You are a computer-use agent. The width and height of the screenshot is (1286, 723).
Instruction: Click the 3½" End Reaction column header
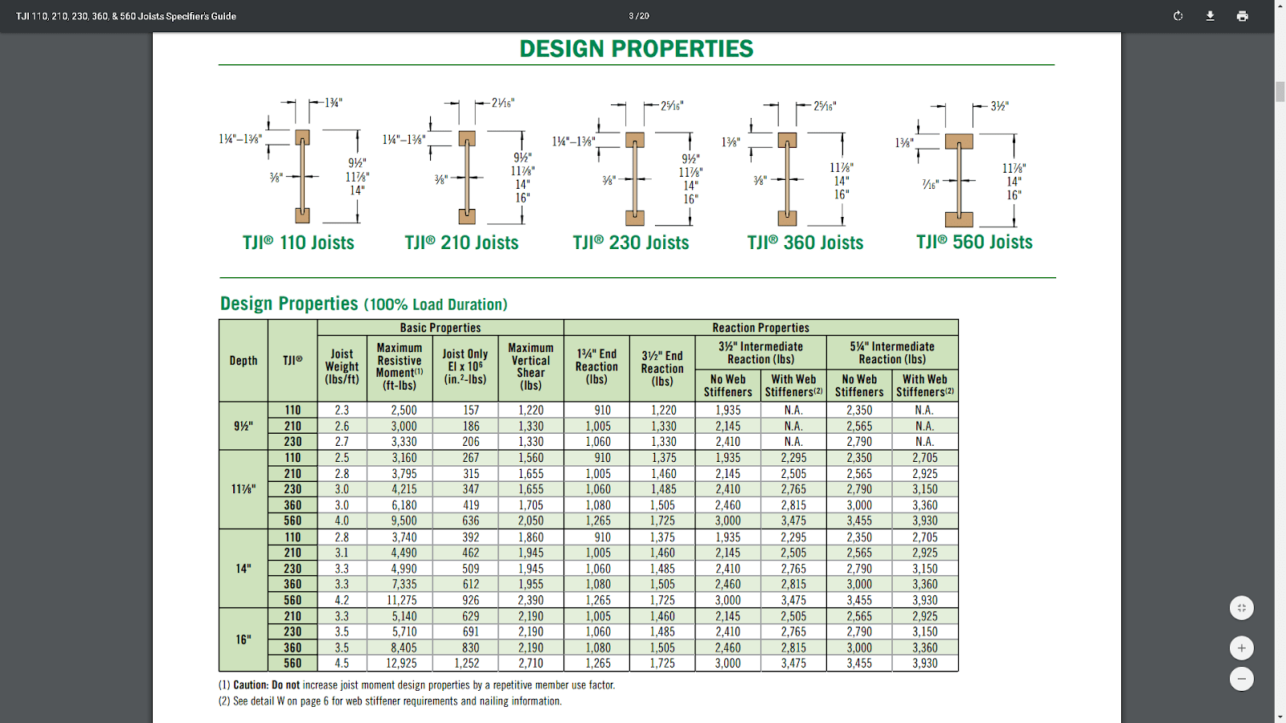662,368
